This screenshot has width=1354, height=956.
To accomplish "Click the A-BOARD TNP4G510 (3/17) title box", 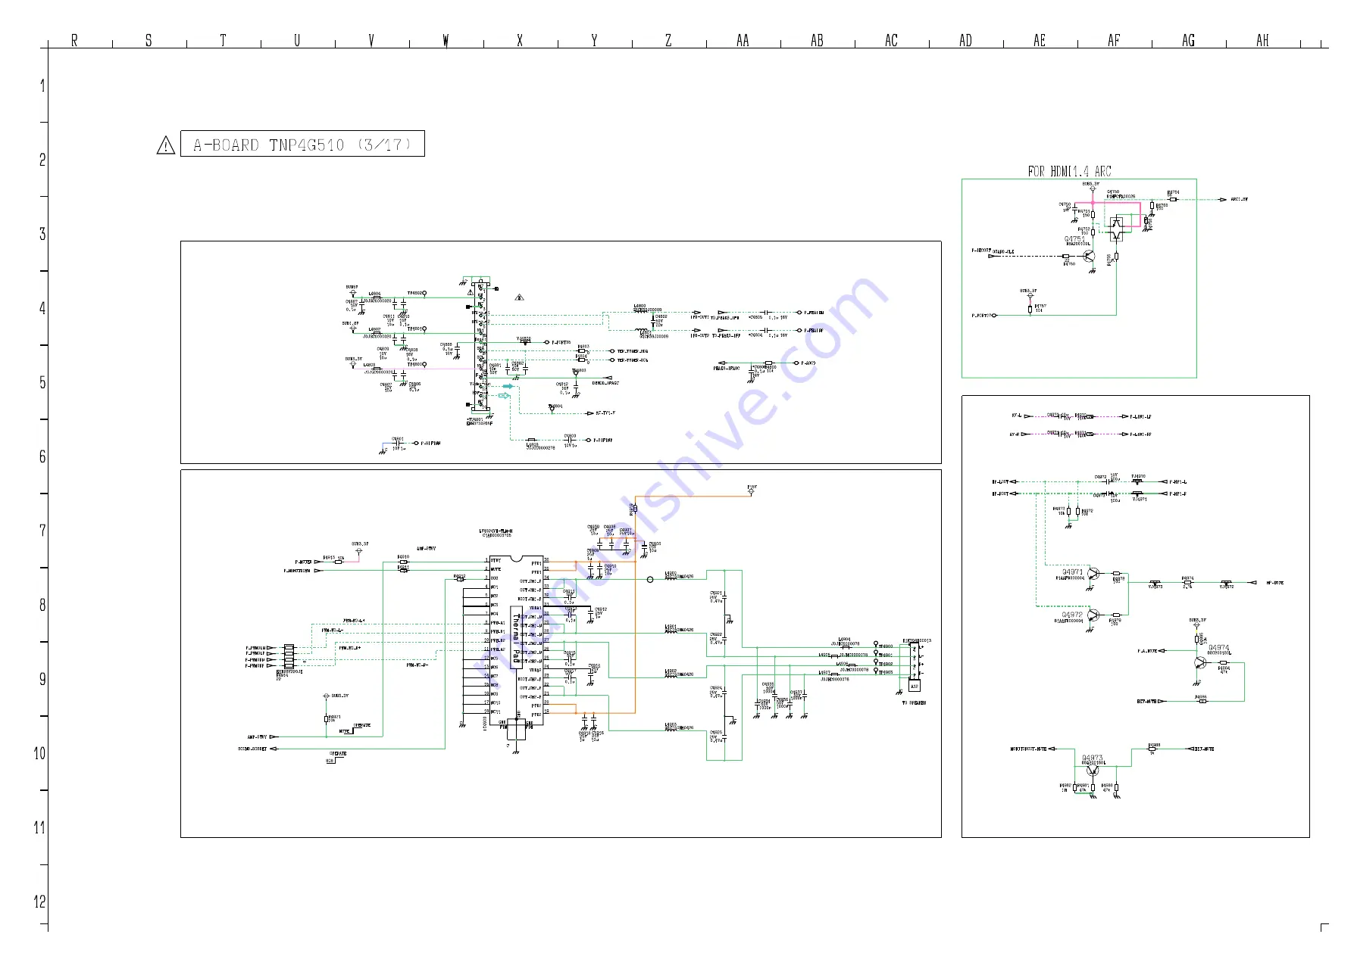I will pos(302,144).
